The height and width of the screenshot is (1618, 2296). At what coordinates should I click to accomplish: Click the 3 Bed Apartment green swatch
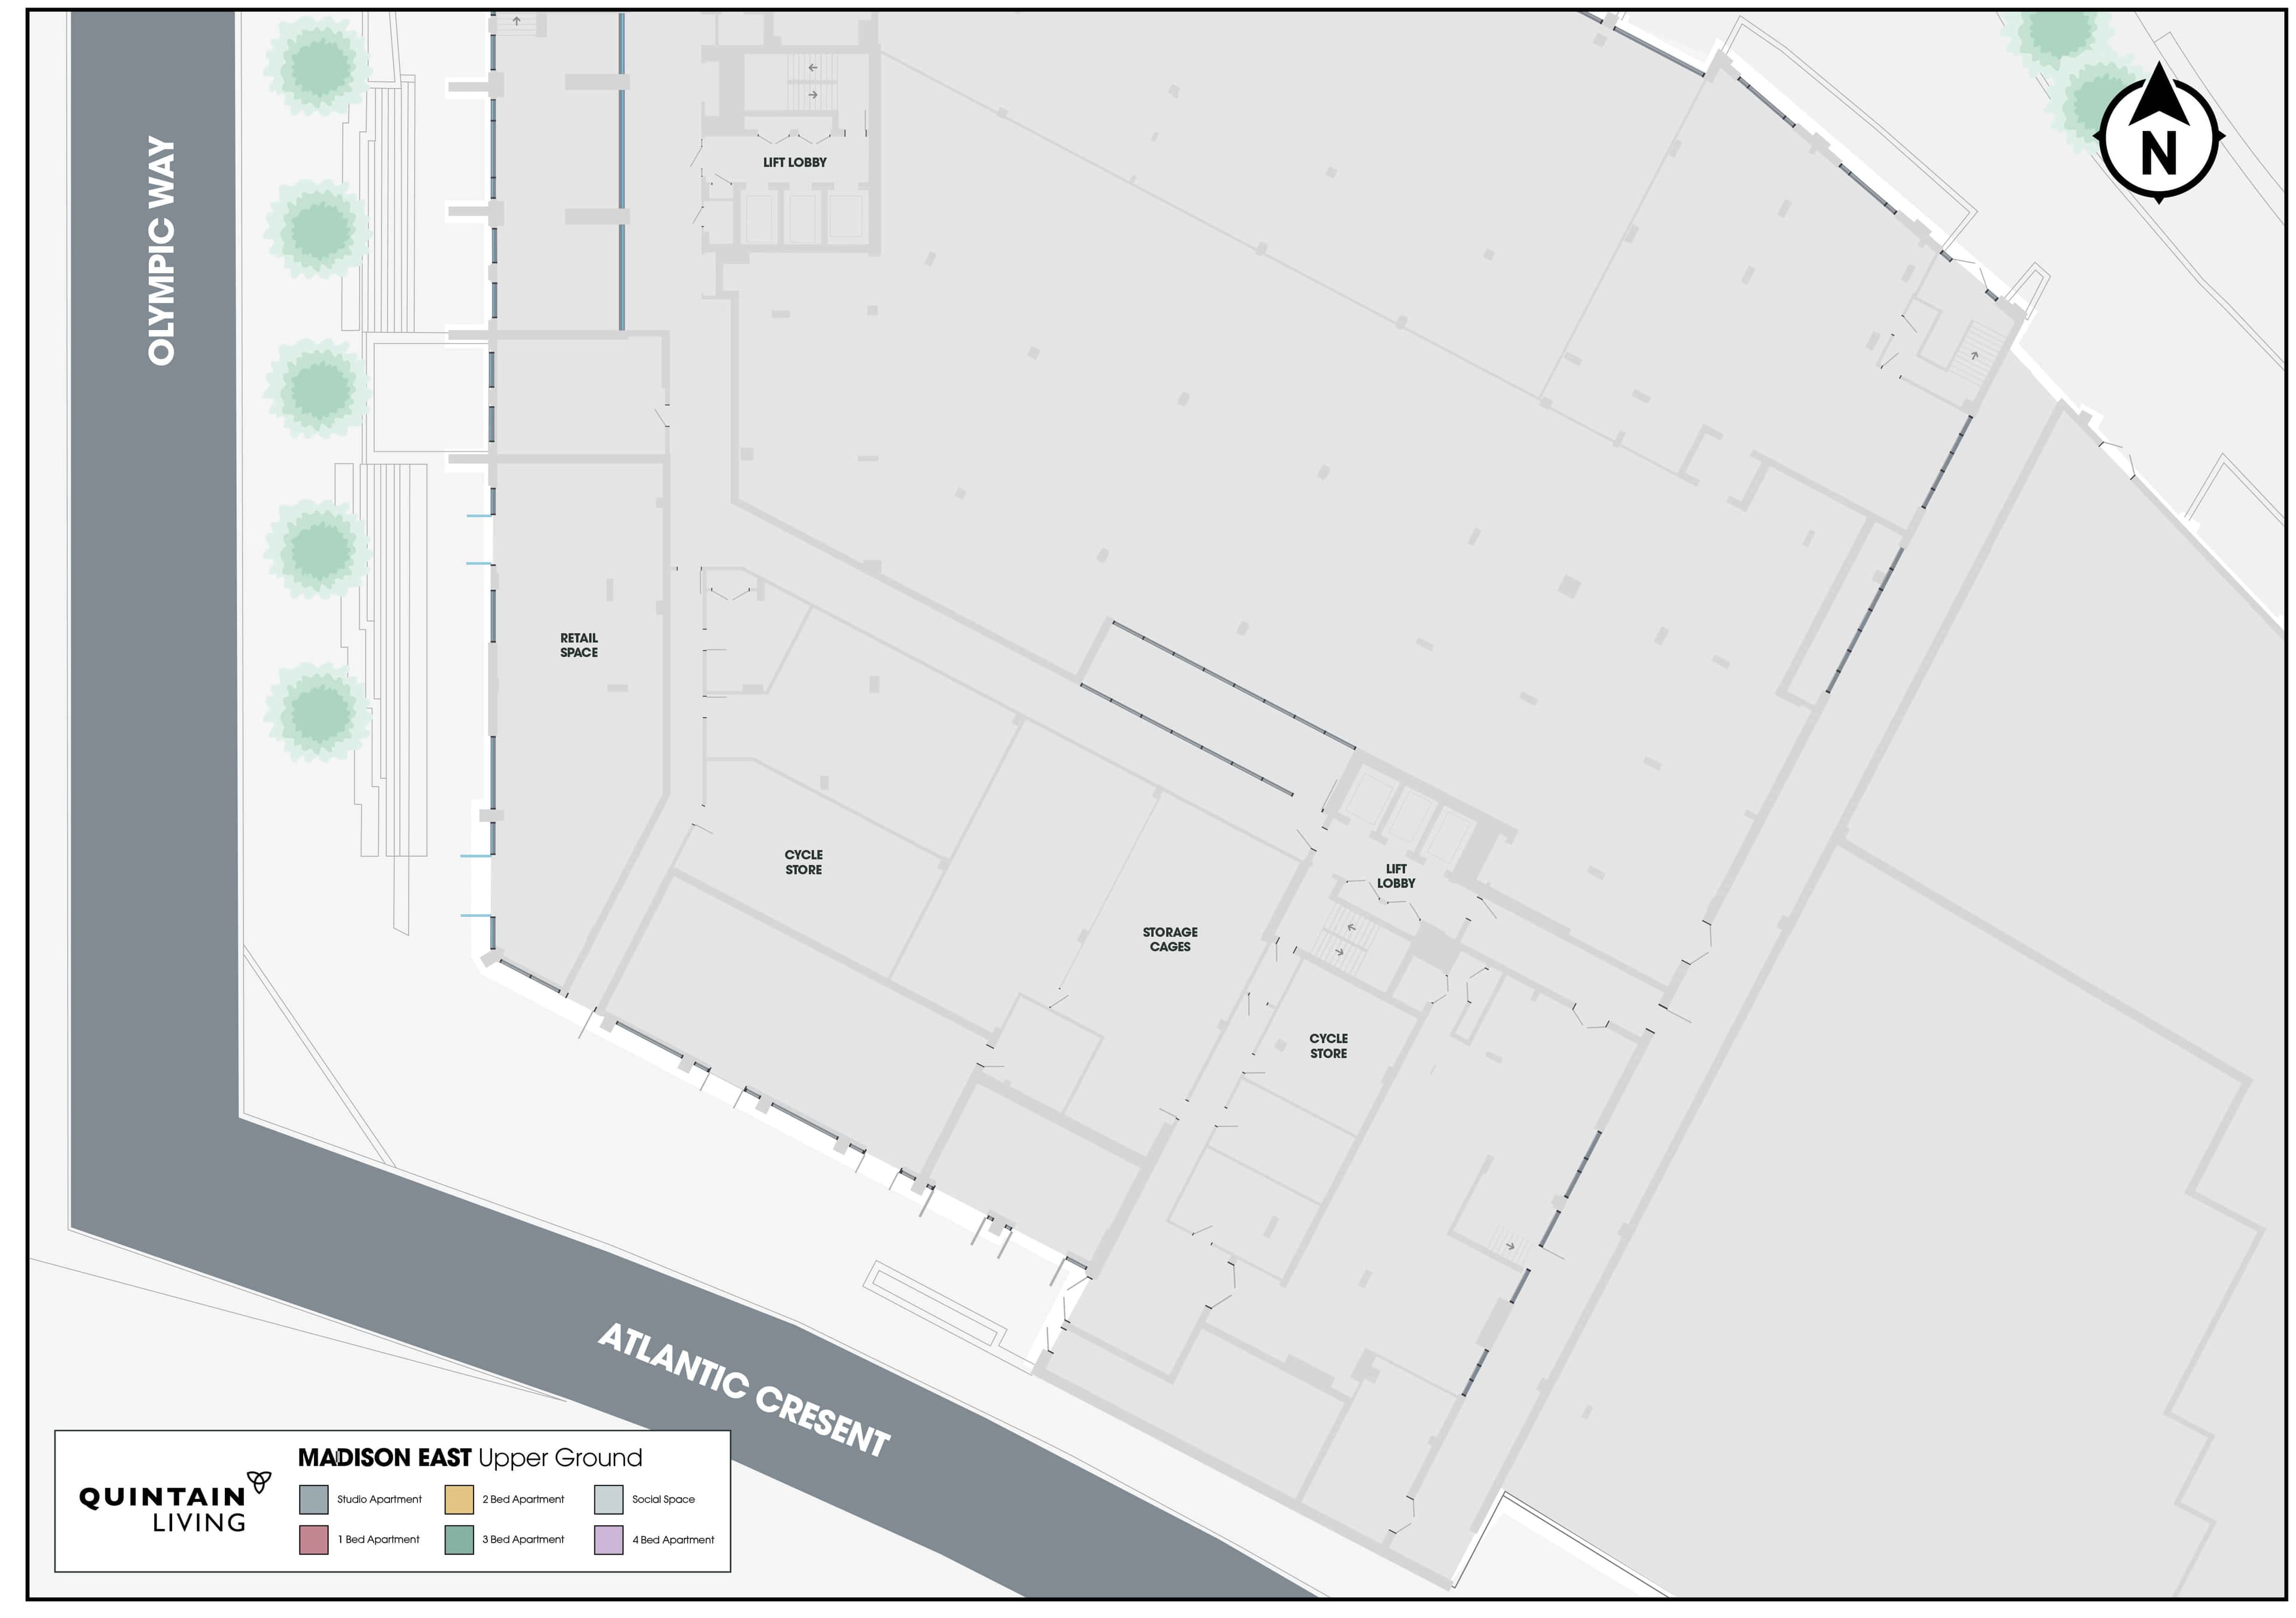pos(459,1539)
